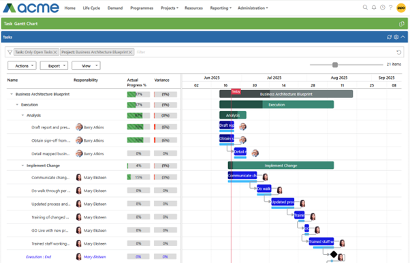Screen dimensions: 410x263
Task: Click the copy icon in green title bar
Action: pyautogui.click(x=402, y=24)
